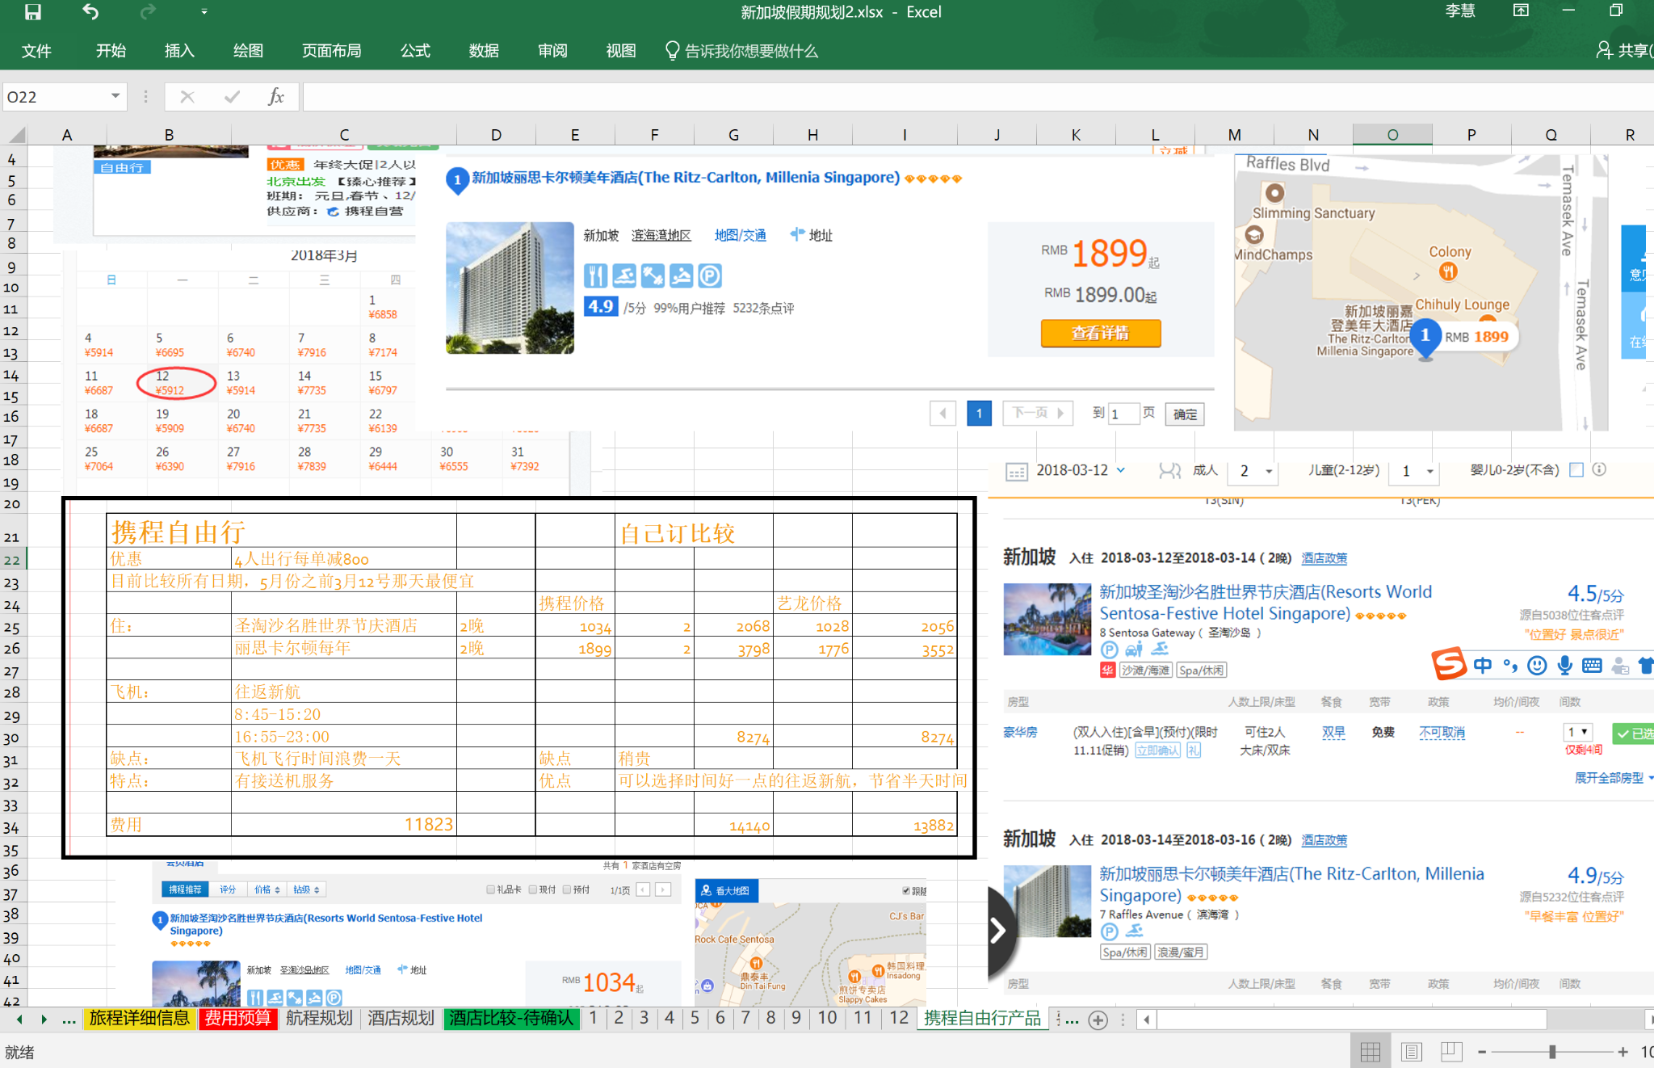Screen dimensions: 1654x1068
Task: Open the 页面布局 ribbon tab
Action: pos(331,51)
